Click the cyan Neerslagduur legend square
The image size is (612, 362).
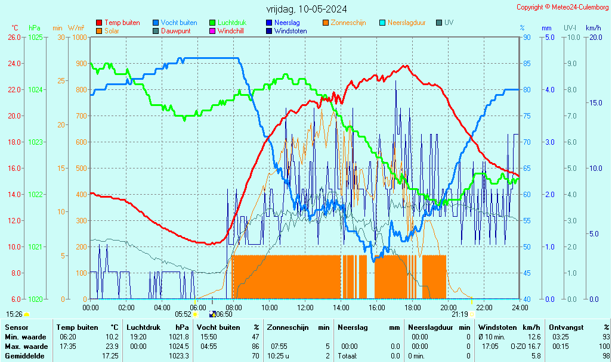coord(382,23)
